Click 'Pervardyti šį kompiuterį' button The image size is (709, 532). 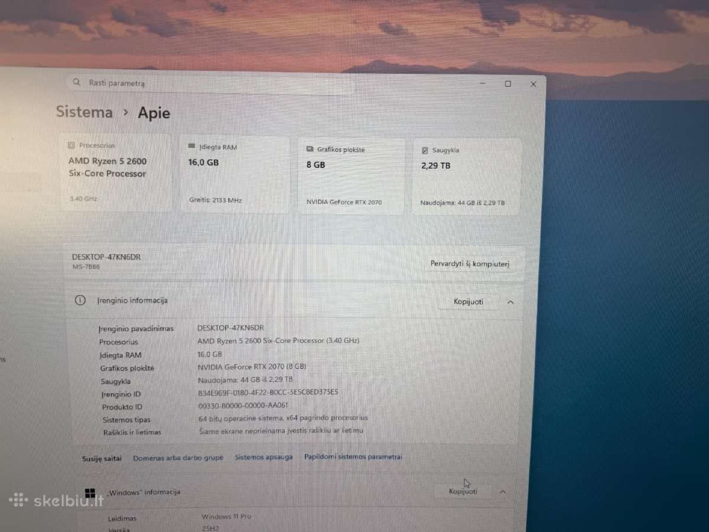click(x=470, y=264)
